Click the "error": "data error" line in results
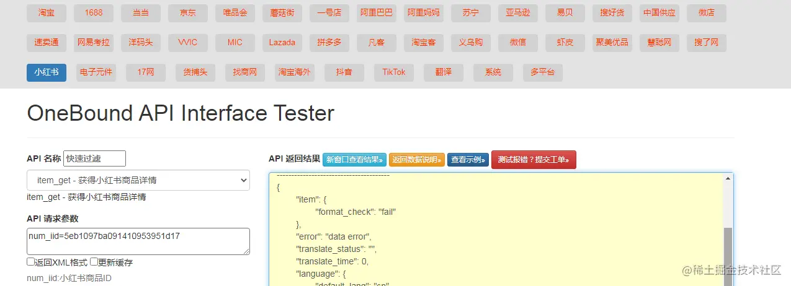The height and width of the screenshot is (286, 791). pyautogui.click(x=333, y=236)
